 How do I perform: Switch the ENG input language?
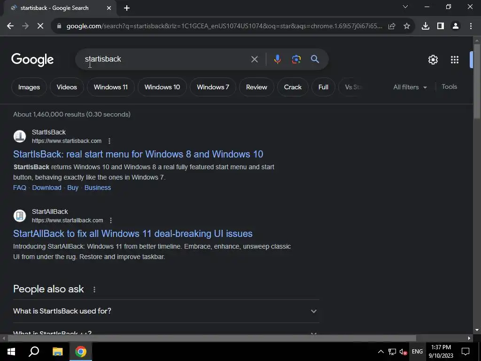coord(417,352)
